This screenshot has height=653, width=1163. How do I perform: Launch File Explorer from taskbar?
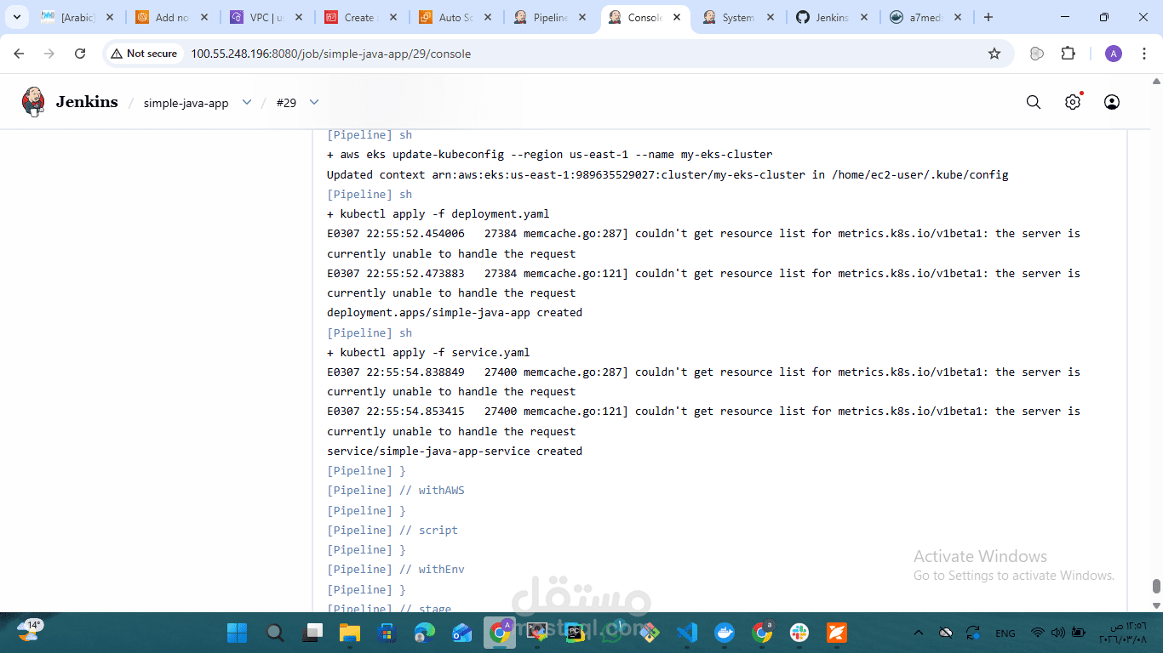tap(350, 633)
